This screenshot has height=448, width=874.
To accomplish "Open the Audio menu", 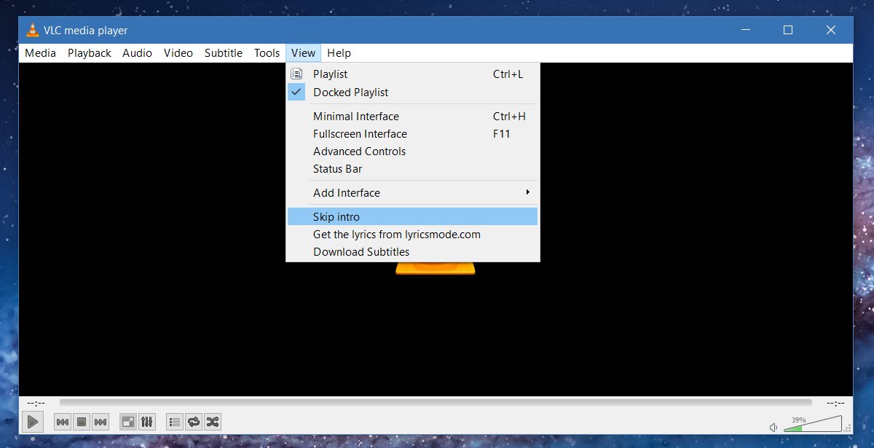I will point(137,53).
